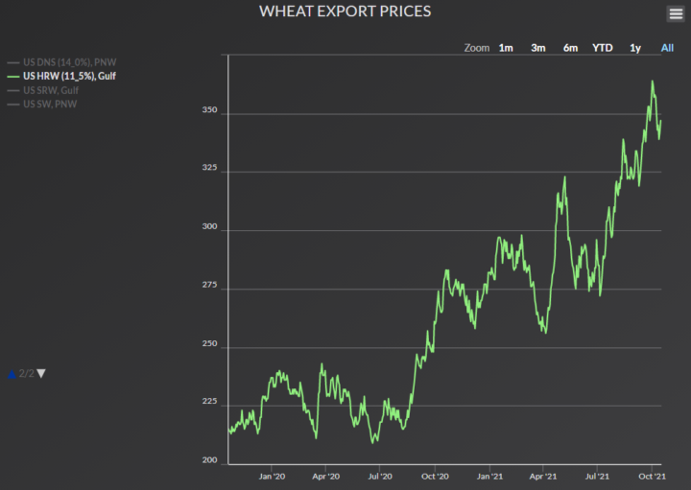Select the All zoom range

pyautogui.click(x=667, y=48)
